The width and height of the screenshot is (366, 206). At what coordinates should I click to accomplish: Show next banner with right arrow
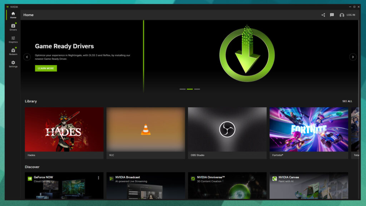point(353,57)
